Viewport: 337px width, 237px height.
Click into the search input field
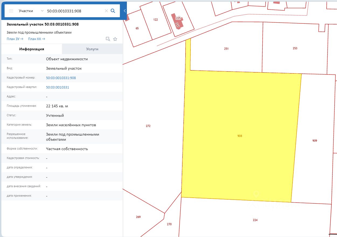click(x=74, y=11)
